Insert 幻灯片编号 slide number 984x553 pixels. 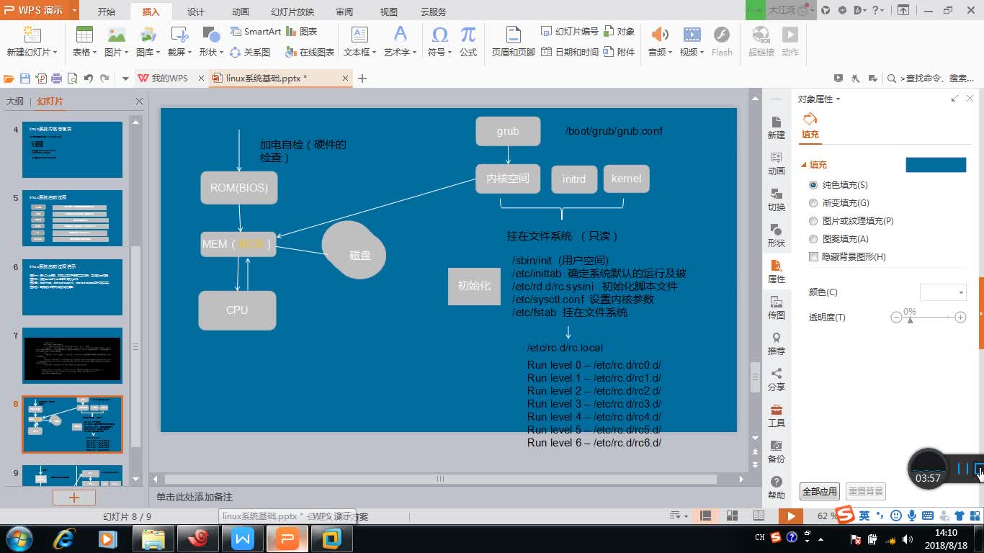point(569,32)
